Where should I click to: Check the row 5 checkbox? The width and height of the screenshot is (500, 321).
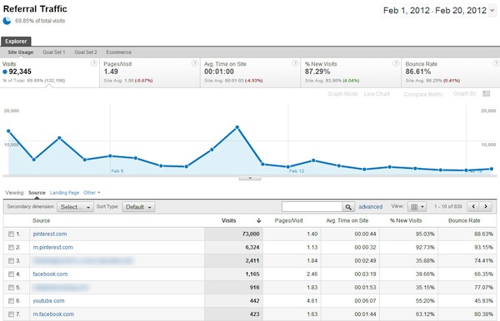(11, 288)
